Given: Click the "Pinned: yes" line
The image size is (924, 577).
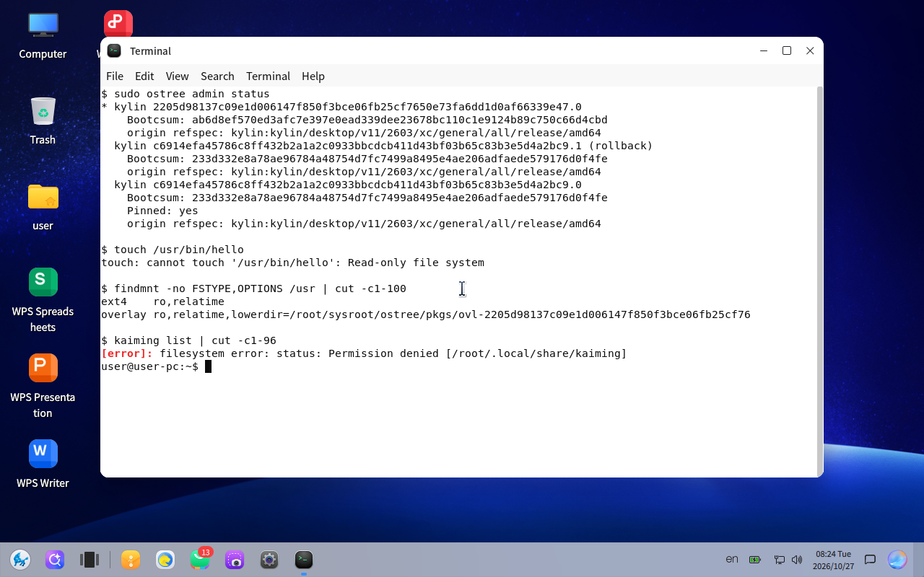Looking at the screenshot, I should click(x=162, y=211).
